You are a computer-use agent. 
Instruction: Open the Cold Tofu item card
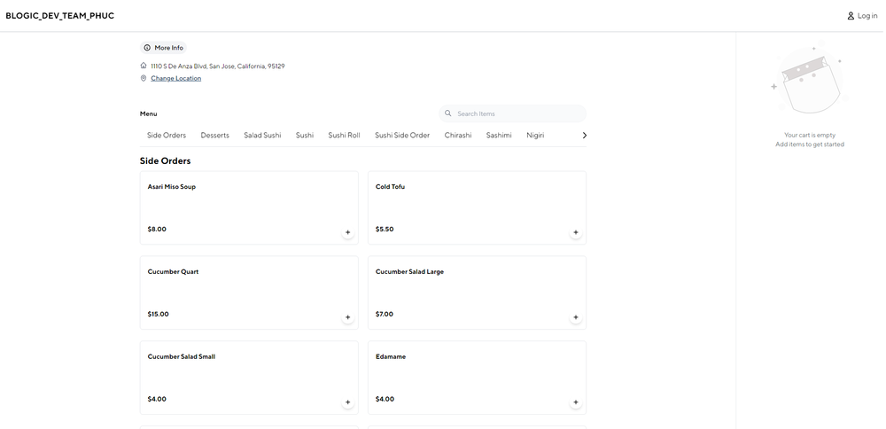point(477,207)
